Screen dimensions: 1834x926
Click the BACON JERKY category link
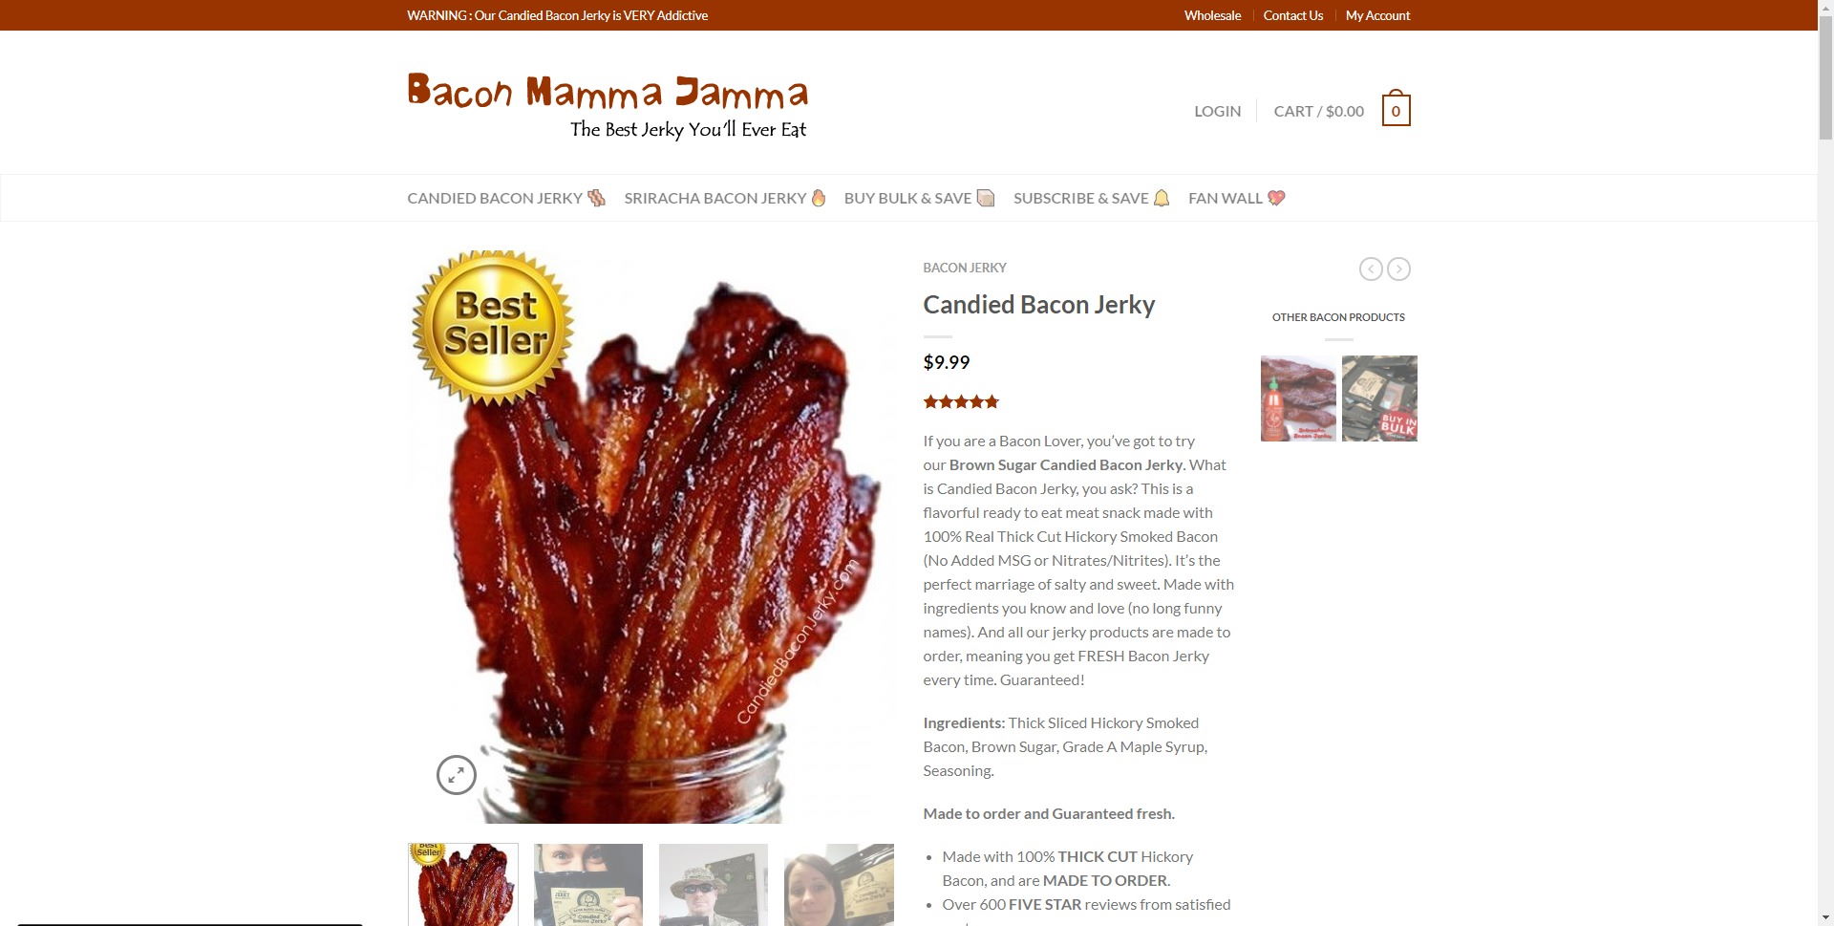point(965,268)
